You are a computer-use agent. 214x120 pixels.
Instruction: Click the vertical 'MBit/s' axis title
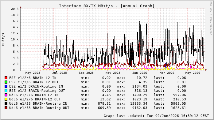3,39
